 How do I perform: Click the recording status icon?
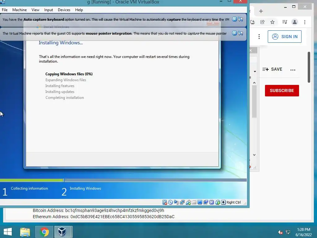(x=206, y=202)
